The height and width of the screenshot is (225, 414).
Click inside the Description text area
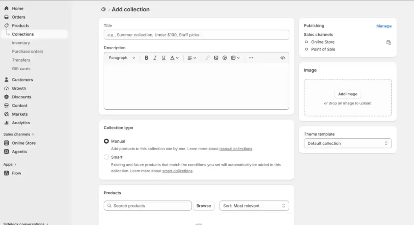196,86
